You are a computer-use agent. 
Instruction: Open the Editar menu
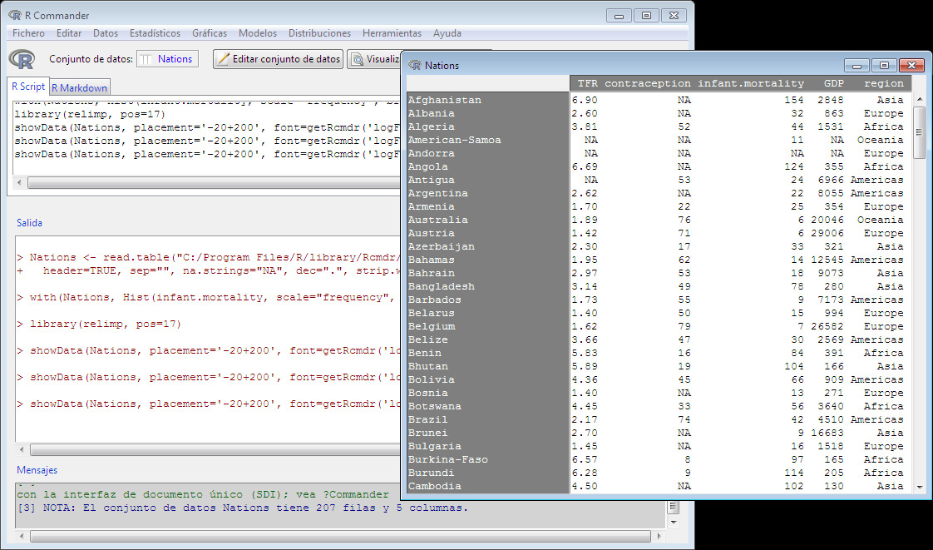(69, 33)
